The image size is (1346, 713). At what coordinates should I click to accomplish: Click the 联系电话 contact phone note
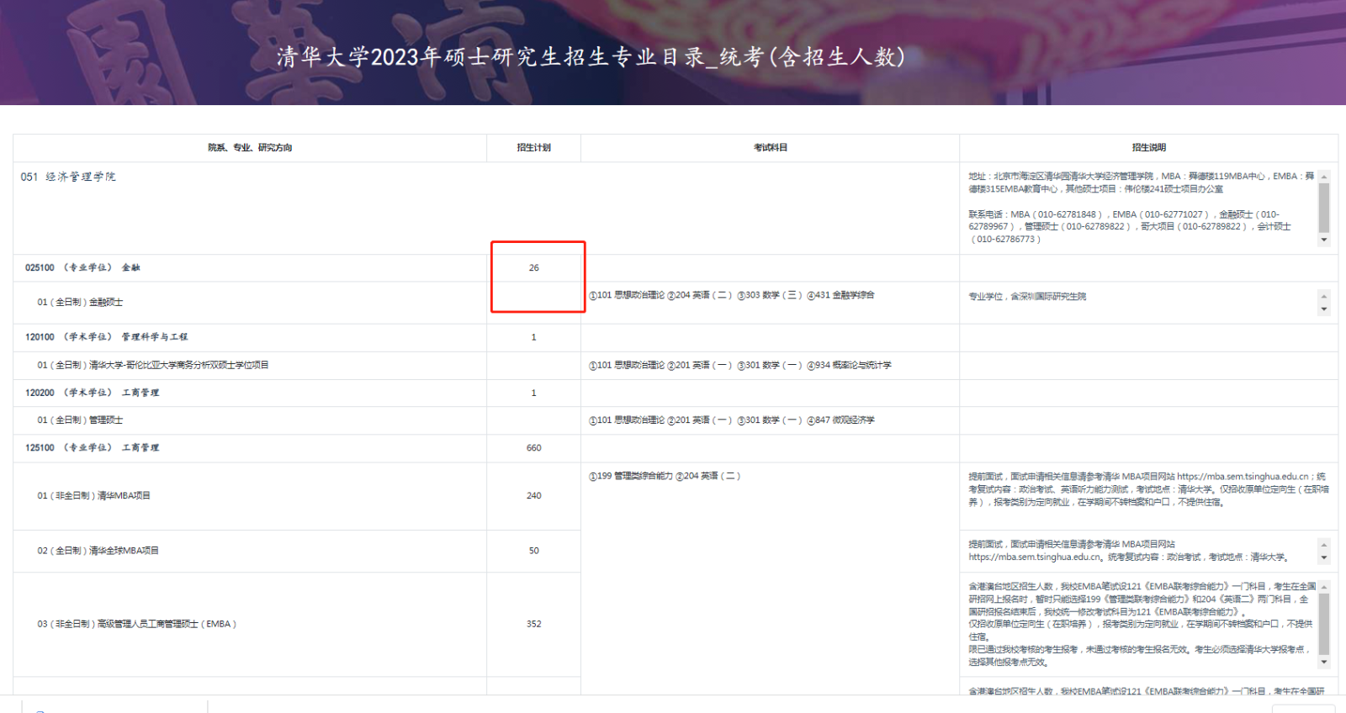(1130, 227)
